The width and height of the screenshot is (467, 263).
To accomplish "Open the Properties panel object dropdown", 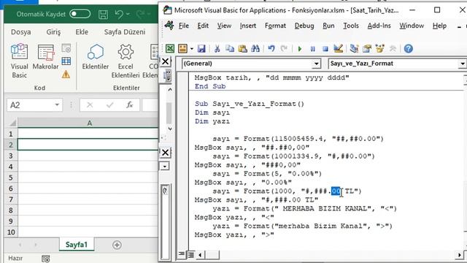I will (164, 167).
